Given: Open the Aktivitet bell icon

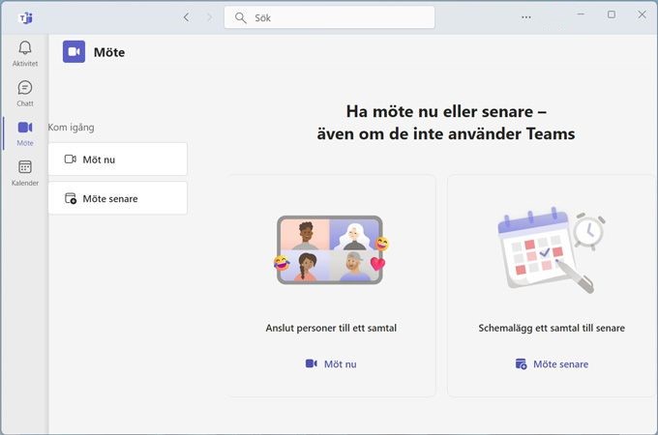Looking at the screenshot, I should tap(25, 47).
